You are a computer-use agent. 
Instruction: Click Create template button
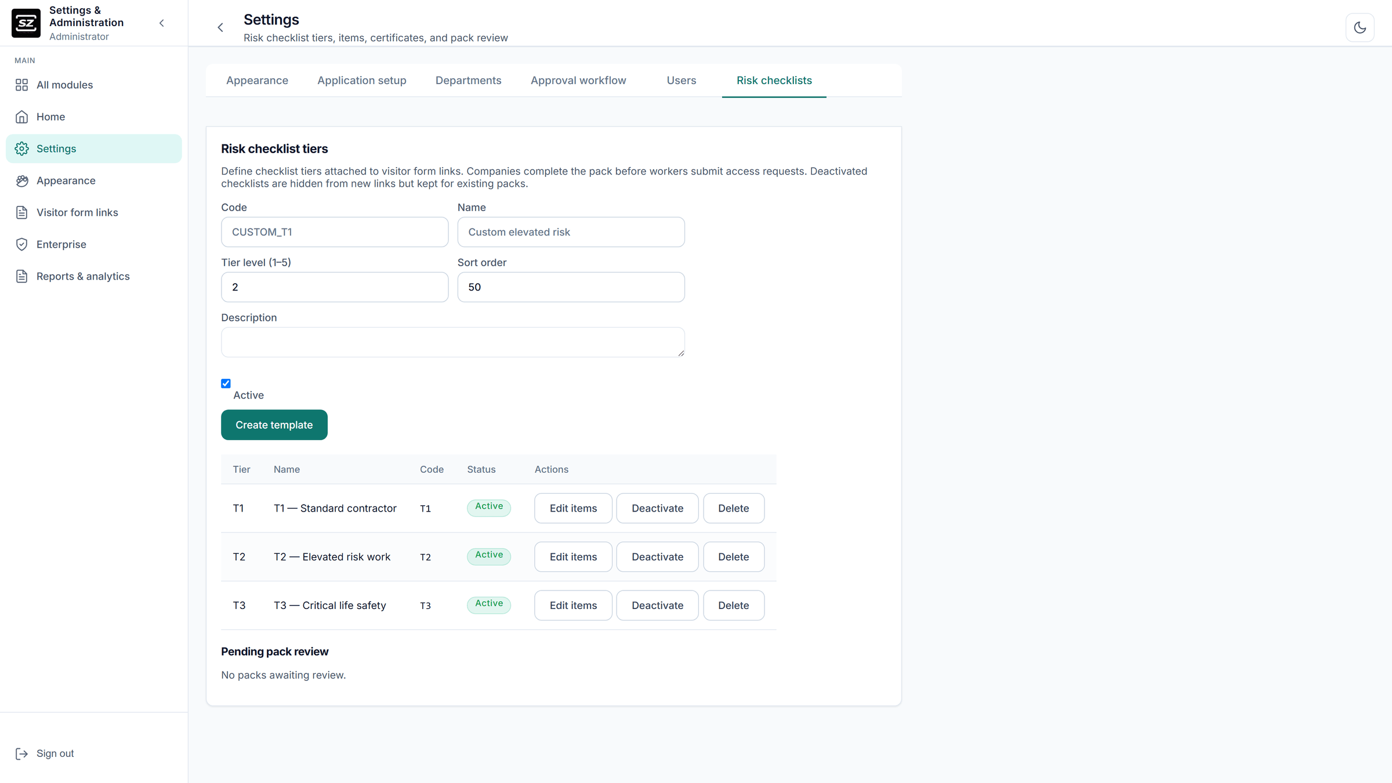274,425
